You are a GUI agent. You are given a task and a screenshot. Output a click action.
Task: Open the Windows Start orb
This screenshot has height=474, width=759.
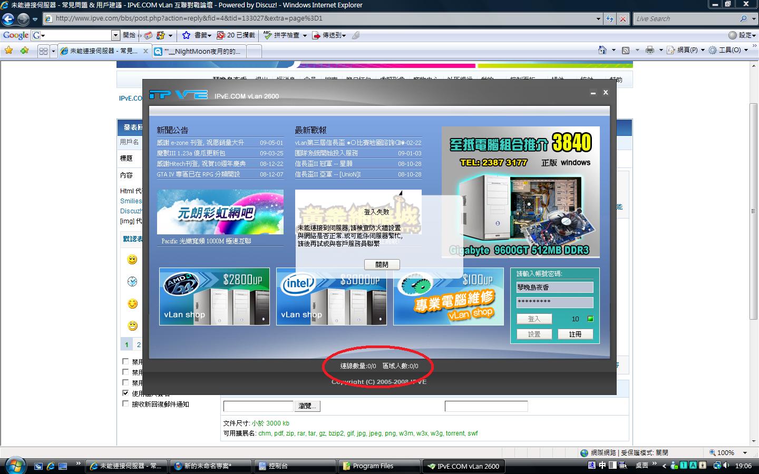pyautogui.click(x=14, y=466)
